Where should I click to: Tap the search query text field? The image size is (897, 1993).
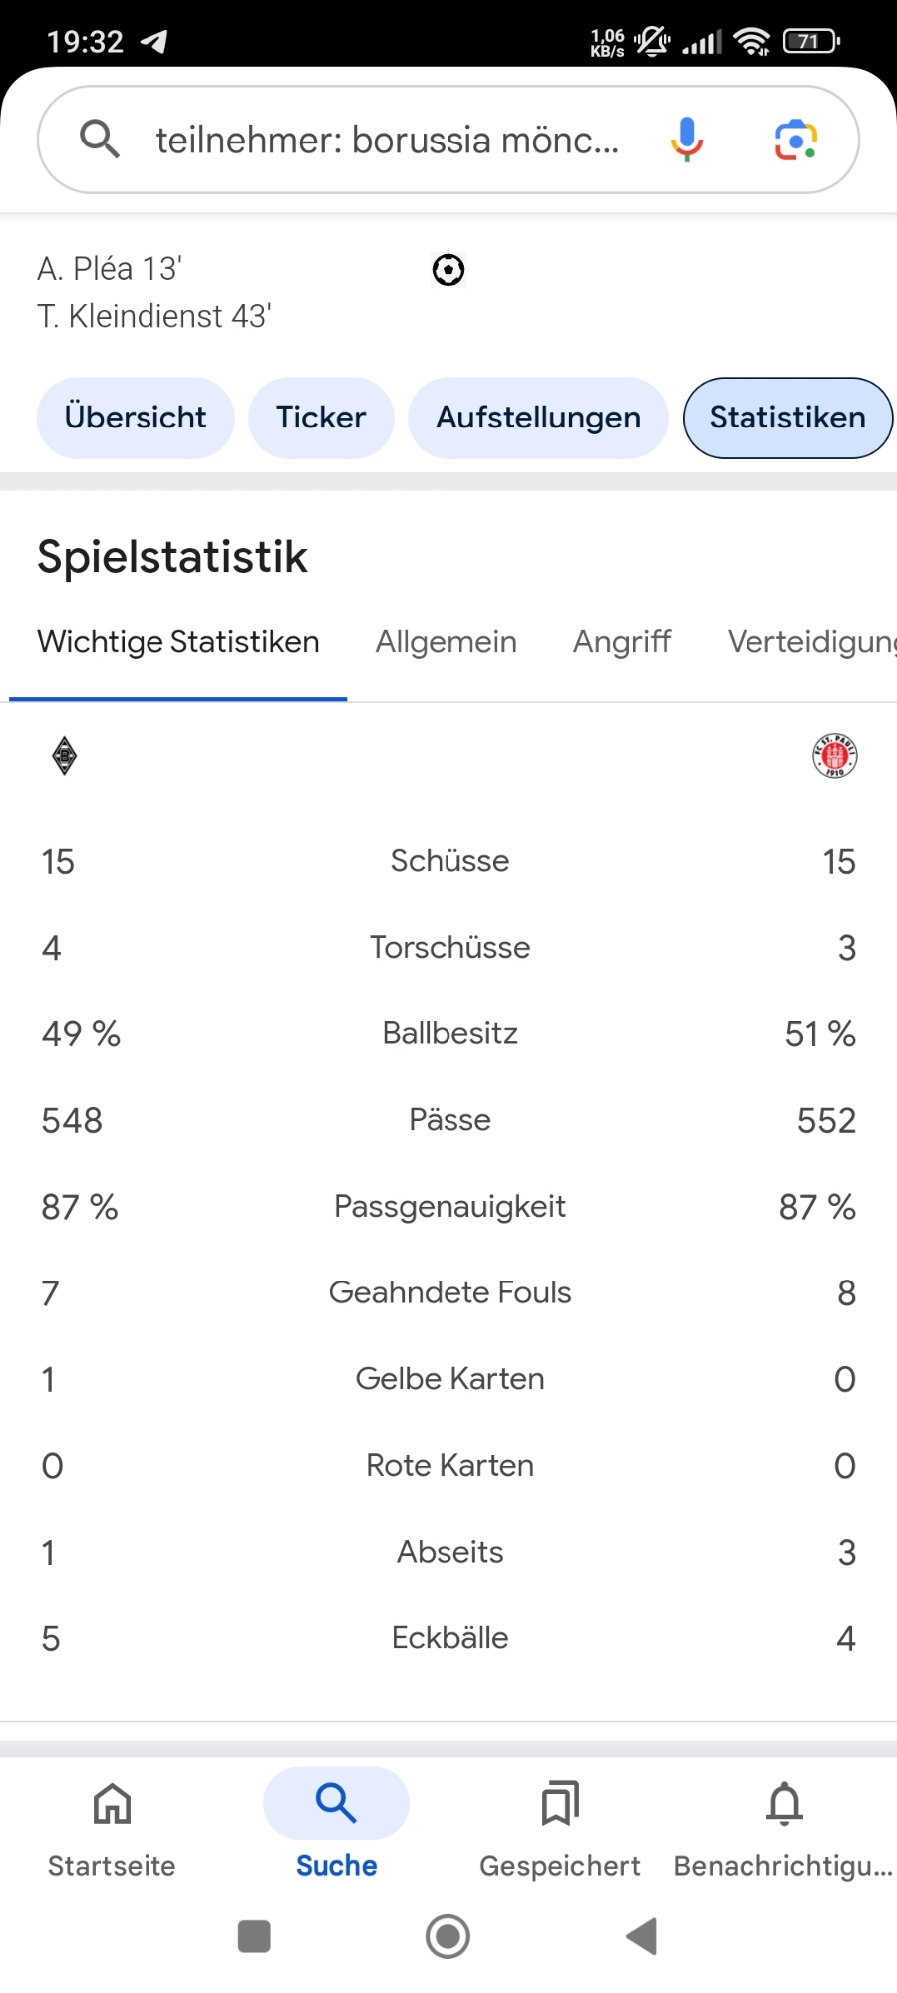pyautogui.click(x=387, y=141)
